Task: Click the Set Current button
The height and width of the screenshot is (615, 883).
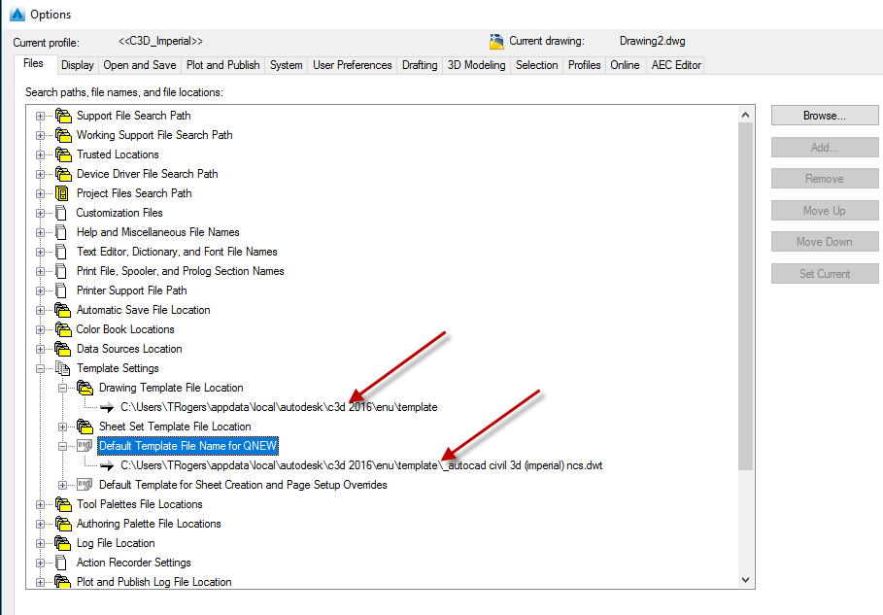Action: click(823, 273)
